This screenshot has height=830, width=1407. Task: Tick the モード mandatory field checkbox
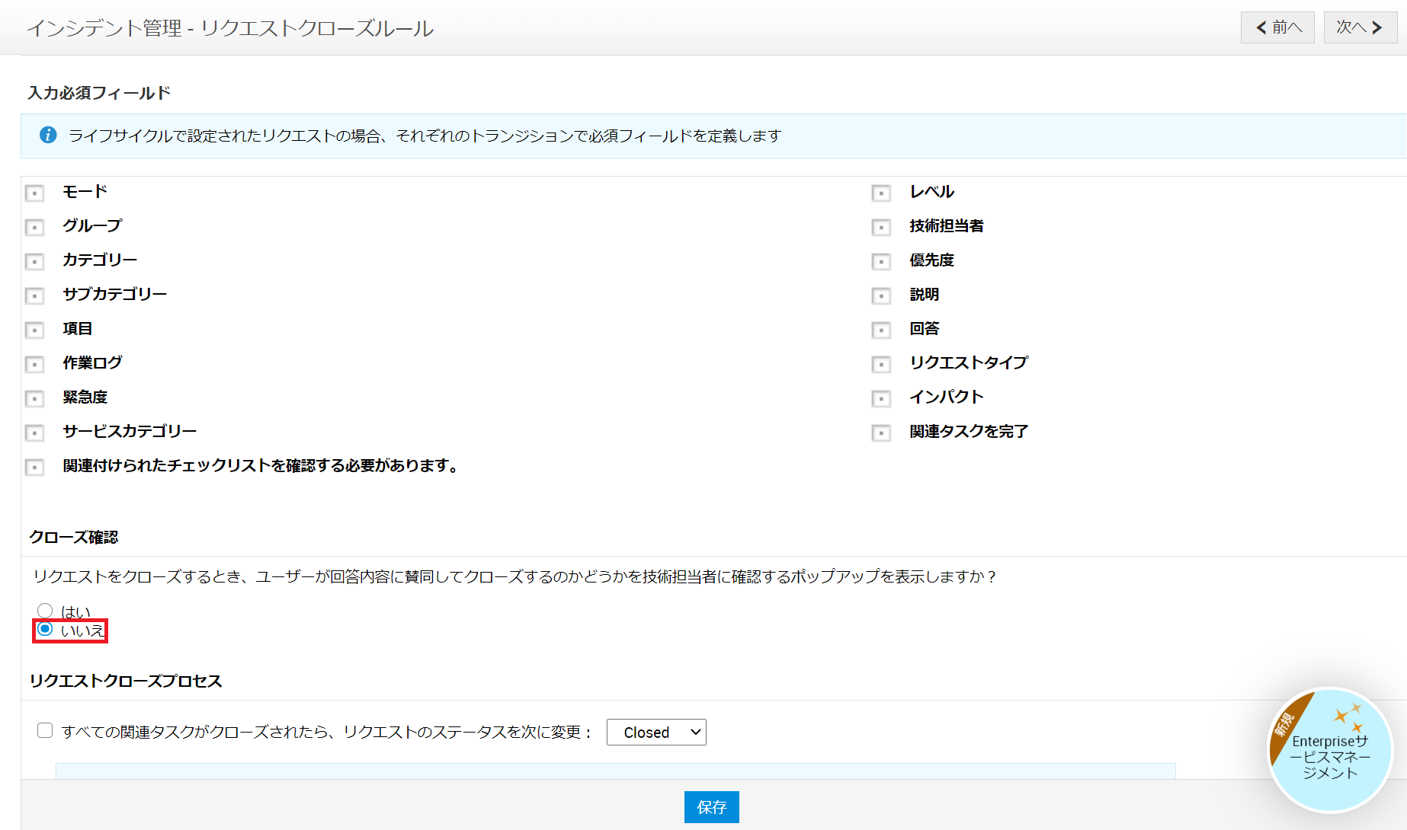click(x=35, y=193)
